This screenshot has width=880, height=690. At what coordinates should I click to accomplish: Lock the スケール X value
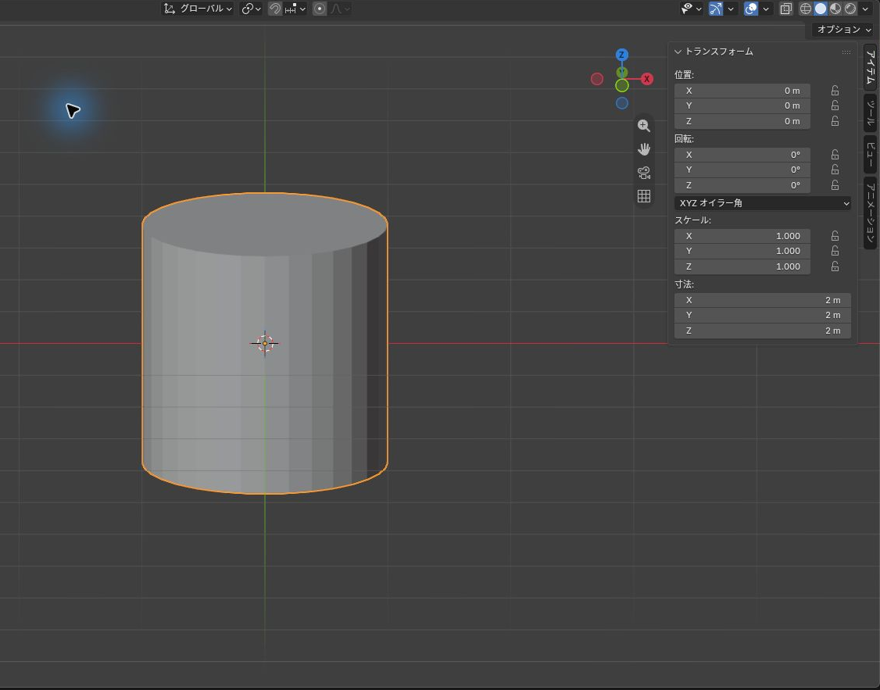click(x=835, y=236)
